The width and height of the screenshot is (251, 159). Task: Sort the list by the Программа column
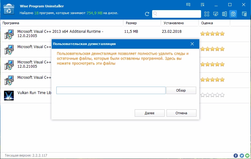tap(62, 23)
